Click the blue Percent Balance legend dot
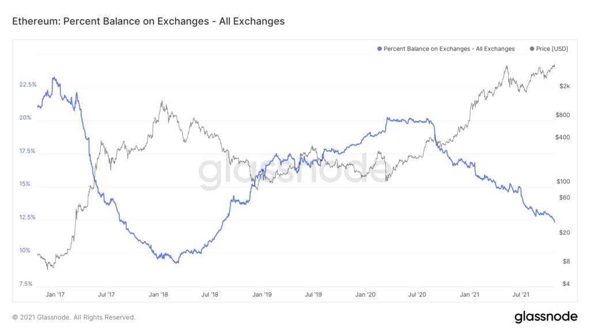This screenshot has width=590, height=332. coord(380,49)
